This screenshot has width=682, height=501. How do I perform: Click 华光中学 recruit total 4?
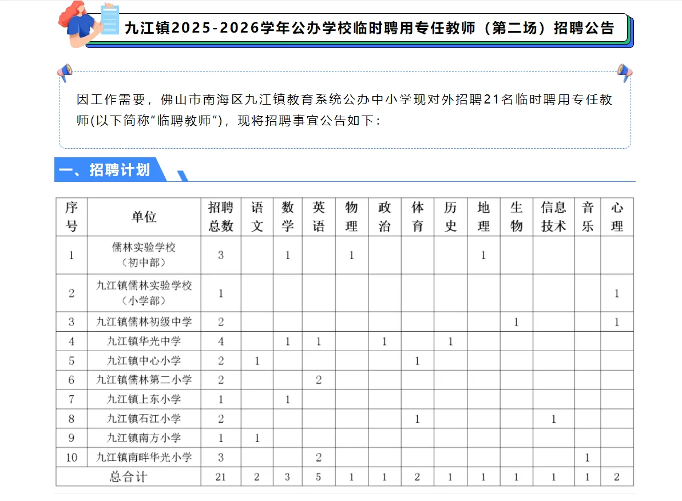(x=221, y=341)
